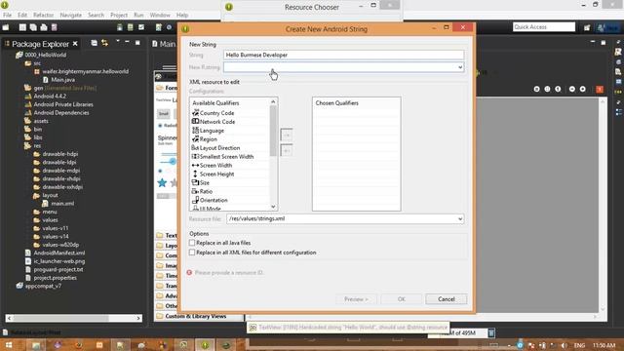Click the Preview button

point(356,299)
